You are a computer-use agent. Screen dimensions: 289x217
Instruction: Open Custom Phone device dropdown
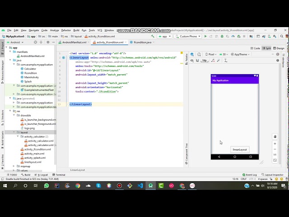(188, 36)
